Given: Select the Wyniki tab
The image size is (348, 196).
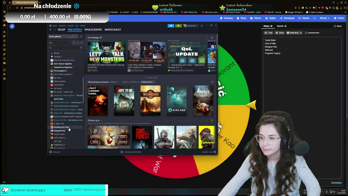Looking at the screenshot, I should 282,26.
